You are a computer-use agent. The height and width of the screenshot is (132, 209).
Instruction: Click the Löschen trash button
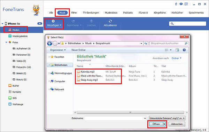coord(91,23)
